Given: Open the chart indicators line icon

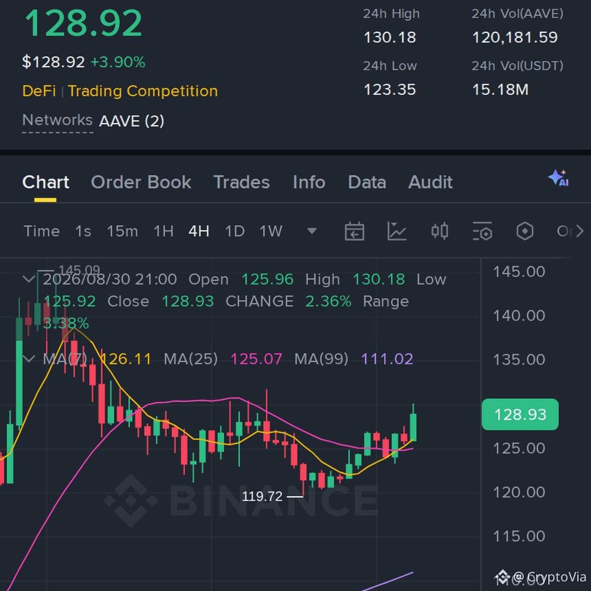Looking at the screenshot, I should (397, 231).
